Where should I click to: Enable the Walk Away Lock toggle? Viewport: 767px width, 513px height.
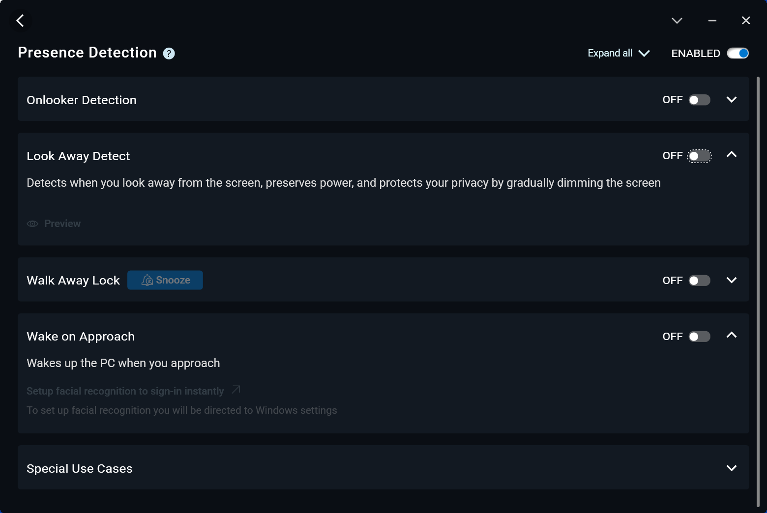tap(699, 281)
